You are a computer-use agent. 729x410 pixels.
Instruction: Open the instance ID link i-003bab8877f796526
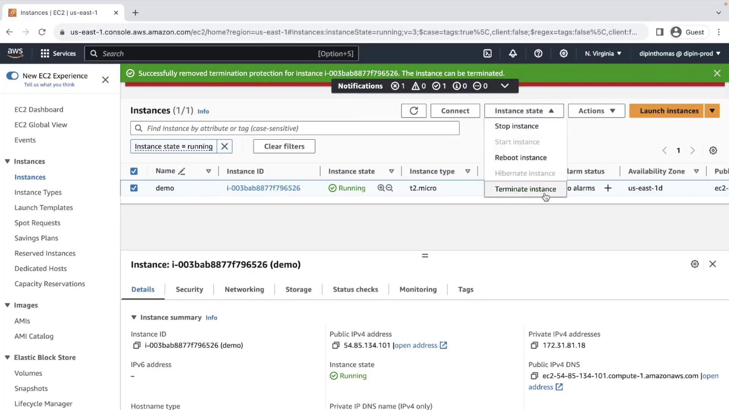point(263,188)
